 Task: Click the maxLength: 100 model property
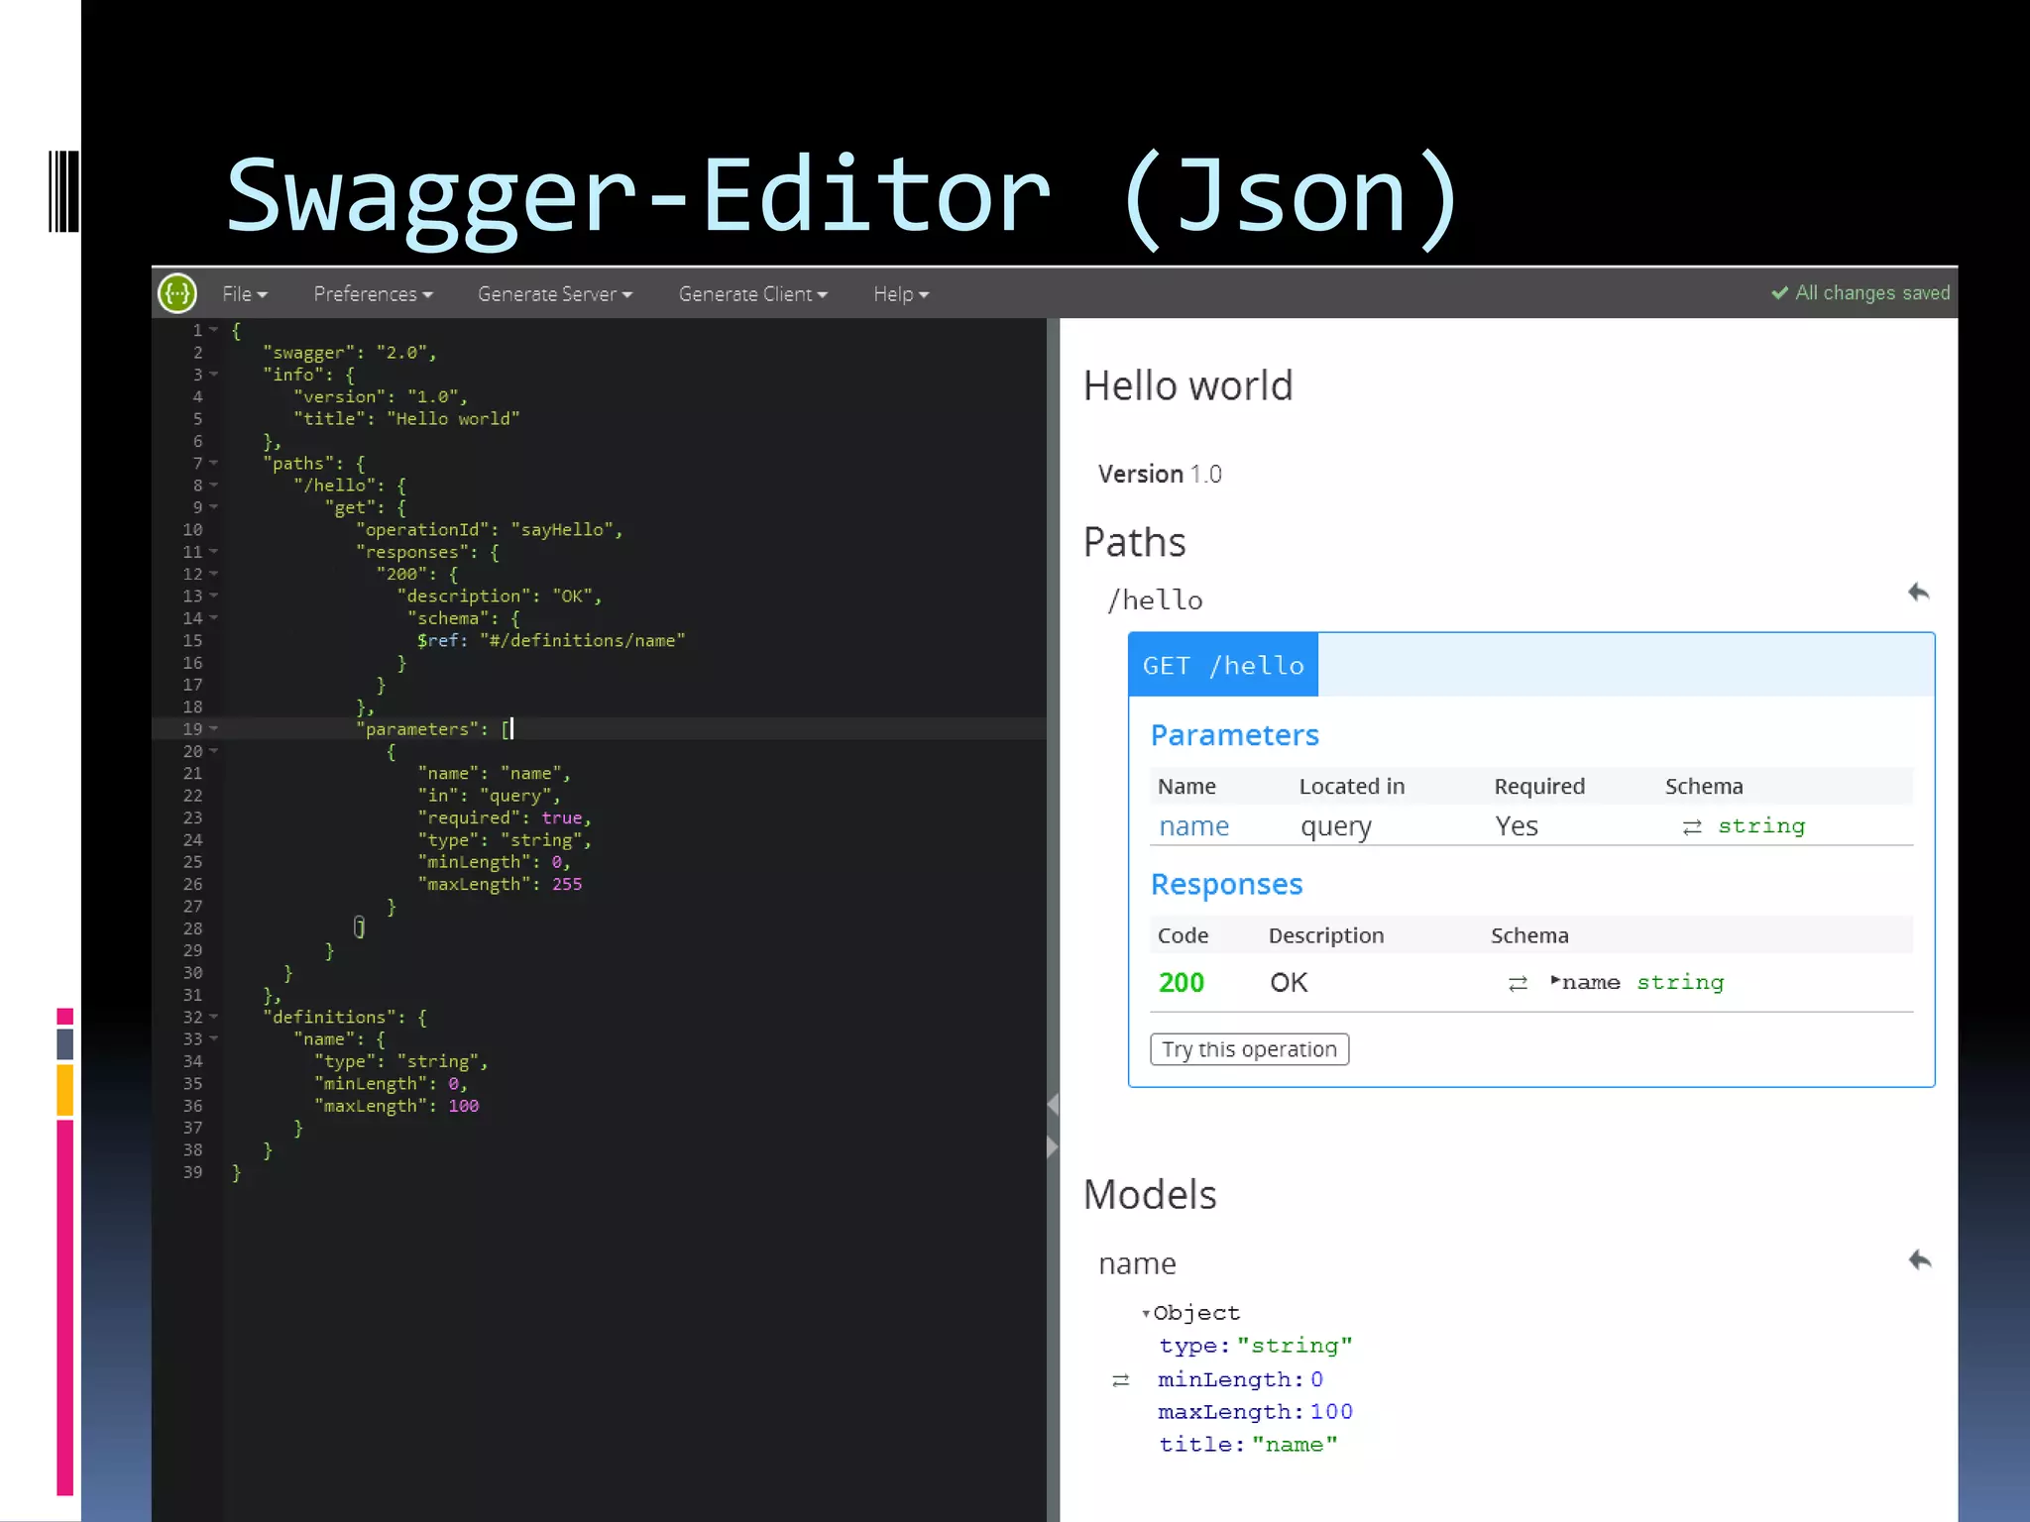pos(1255,1412)
